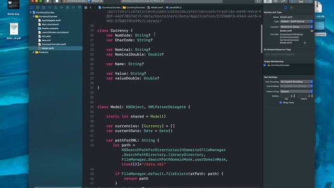Click 'static let shared = Model()' line

point(136,116)
